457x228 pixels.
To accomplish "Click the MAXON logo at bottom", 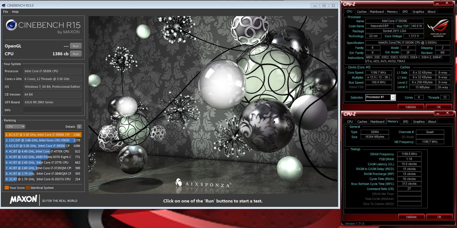I will (x=24, y=199).
